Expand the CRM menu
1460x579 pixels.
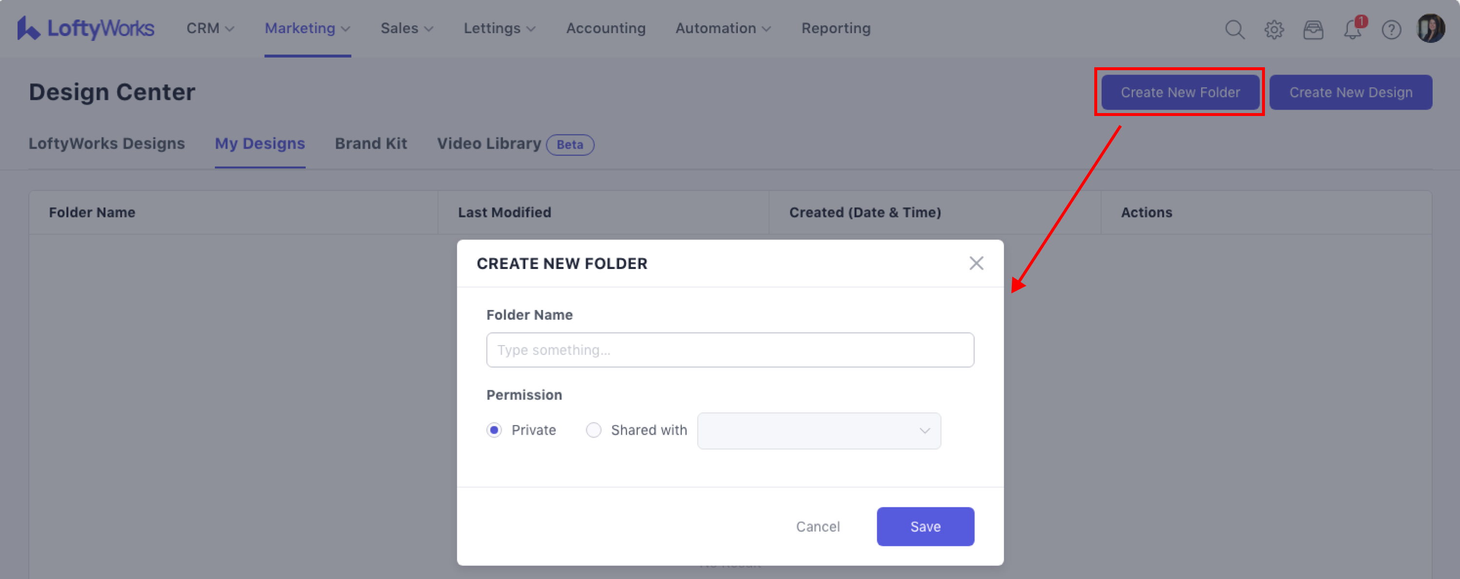pyautogui.click(x=210, y=28)
